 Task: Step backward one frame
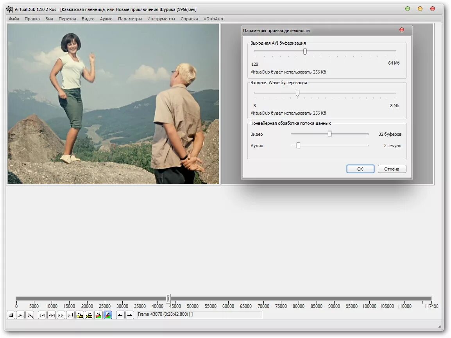point(52,315)
